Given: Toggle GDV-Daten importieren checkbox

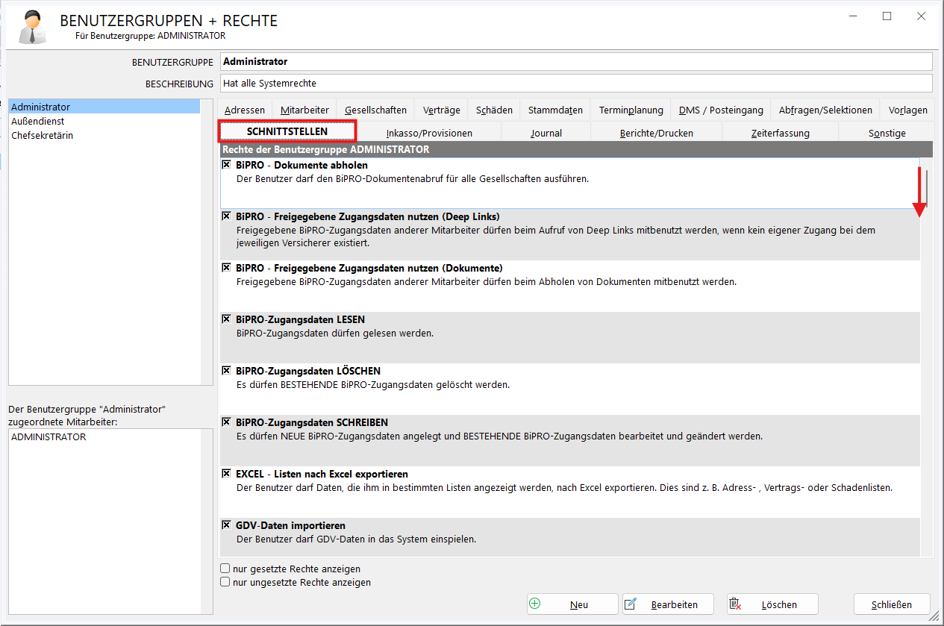Looking at the screenshot, I should [226, 525].
